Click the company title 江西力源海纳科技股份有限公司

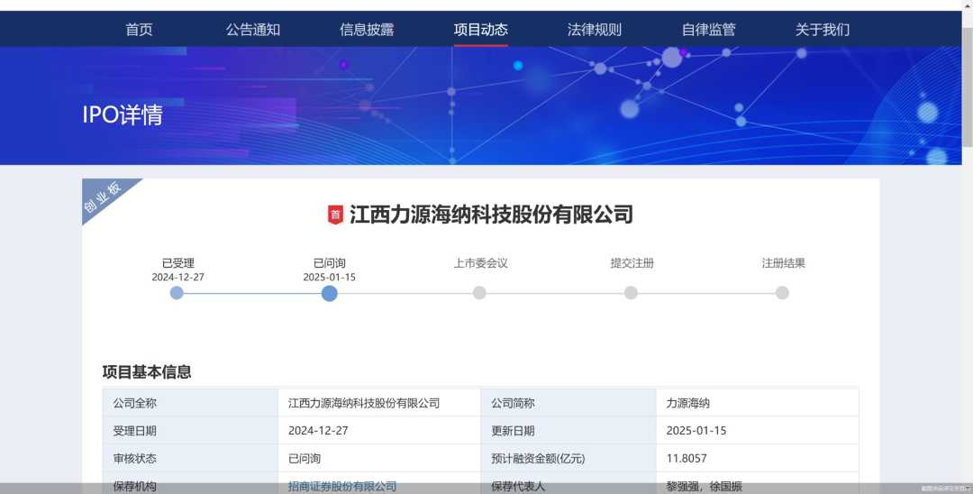click(492, 215)
